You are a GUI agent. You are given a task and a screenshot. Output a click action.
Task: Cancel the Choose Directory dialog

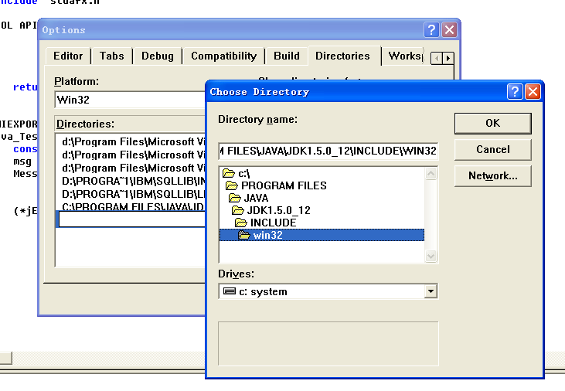pyautogui.click(x=492, y=150)
